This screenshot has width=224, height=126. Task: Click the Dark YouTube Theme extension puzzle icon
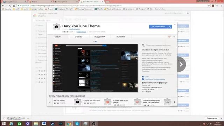(57, 27)
